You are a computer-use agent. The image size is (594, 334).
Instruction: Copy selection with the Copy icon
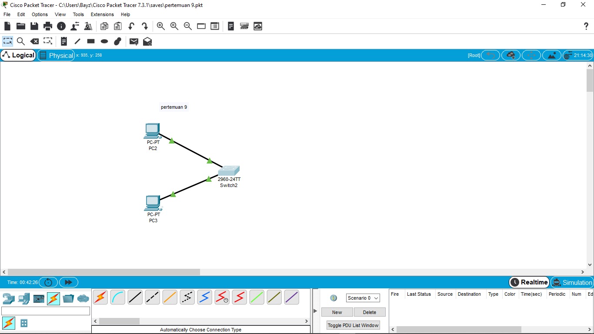click(104, 26)
